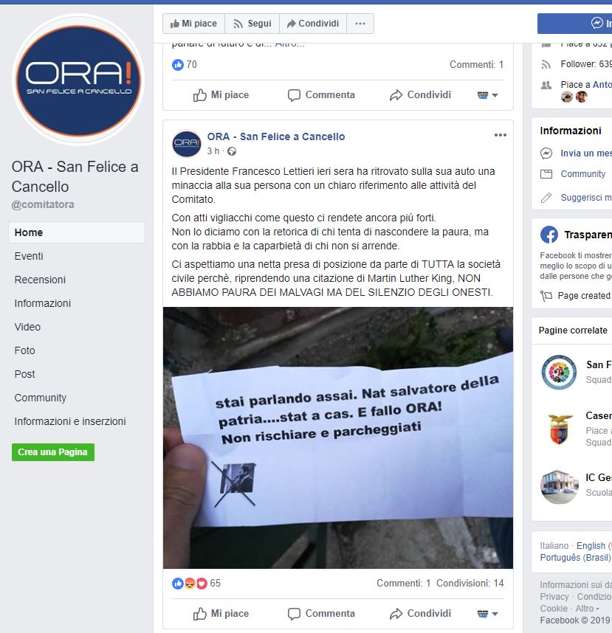
Task: Click the green Crea una Pagina button
Action: [x=53, y=452]
